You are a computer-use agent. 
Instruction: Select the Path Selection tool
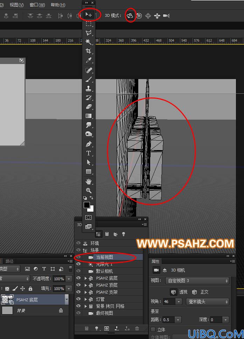click(89, 162)
